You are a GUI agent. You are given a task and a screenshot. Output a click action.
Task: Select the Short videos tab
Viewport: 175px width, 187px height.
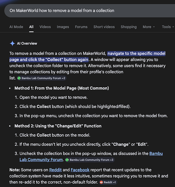point(104,27)
